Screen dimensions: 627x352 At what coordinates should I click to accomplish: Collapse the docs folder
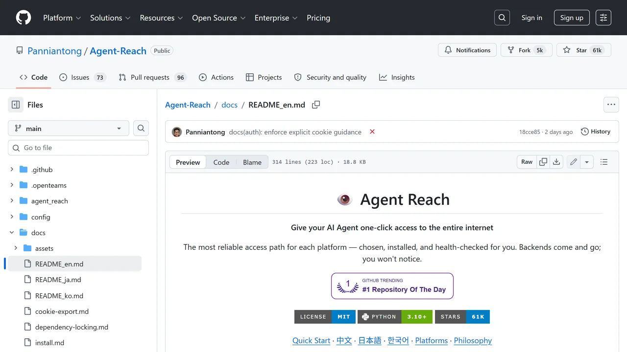[x=12, y=233]
